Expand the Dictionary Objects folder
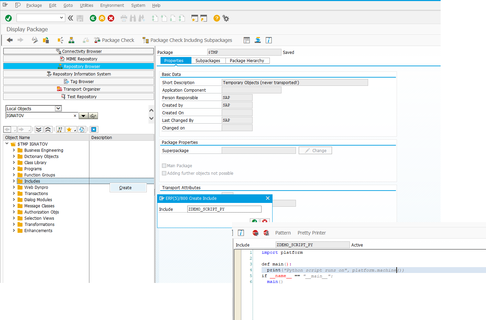 click(14, 156)
